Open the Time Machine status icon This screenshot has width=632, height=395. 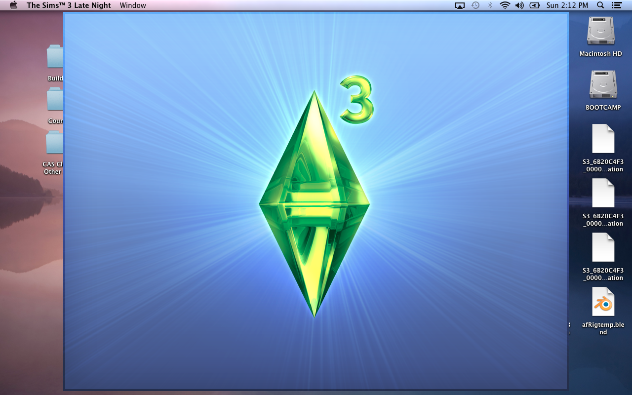click(x=475, y=5)
